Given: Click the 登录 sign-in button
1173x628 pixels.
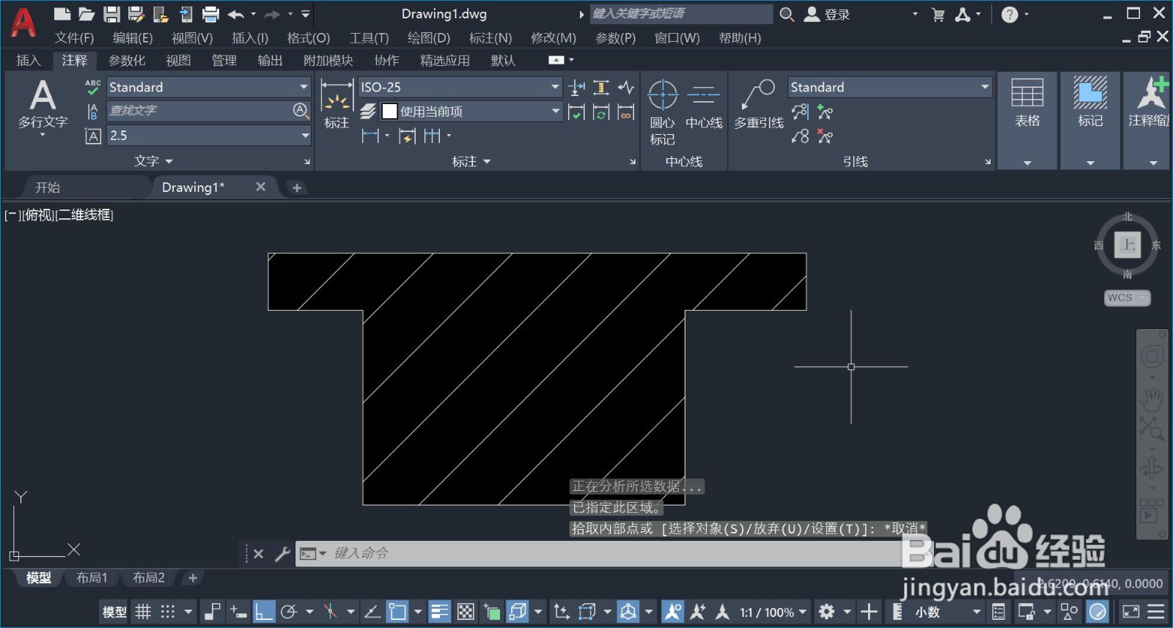Looking at the screenshot, I should [828, 14].
